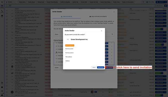
Task: Click the + VENDOR button
Action: click(x=160, y=2)
